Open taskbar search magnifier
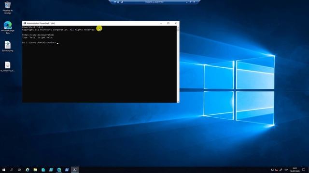309x173 pixels. (12, 170)
